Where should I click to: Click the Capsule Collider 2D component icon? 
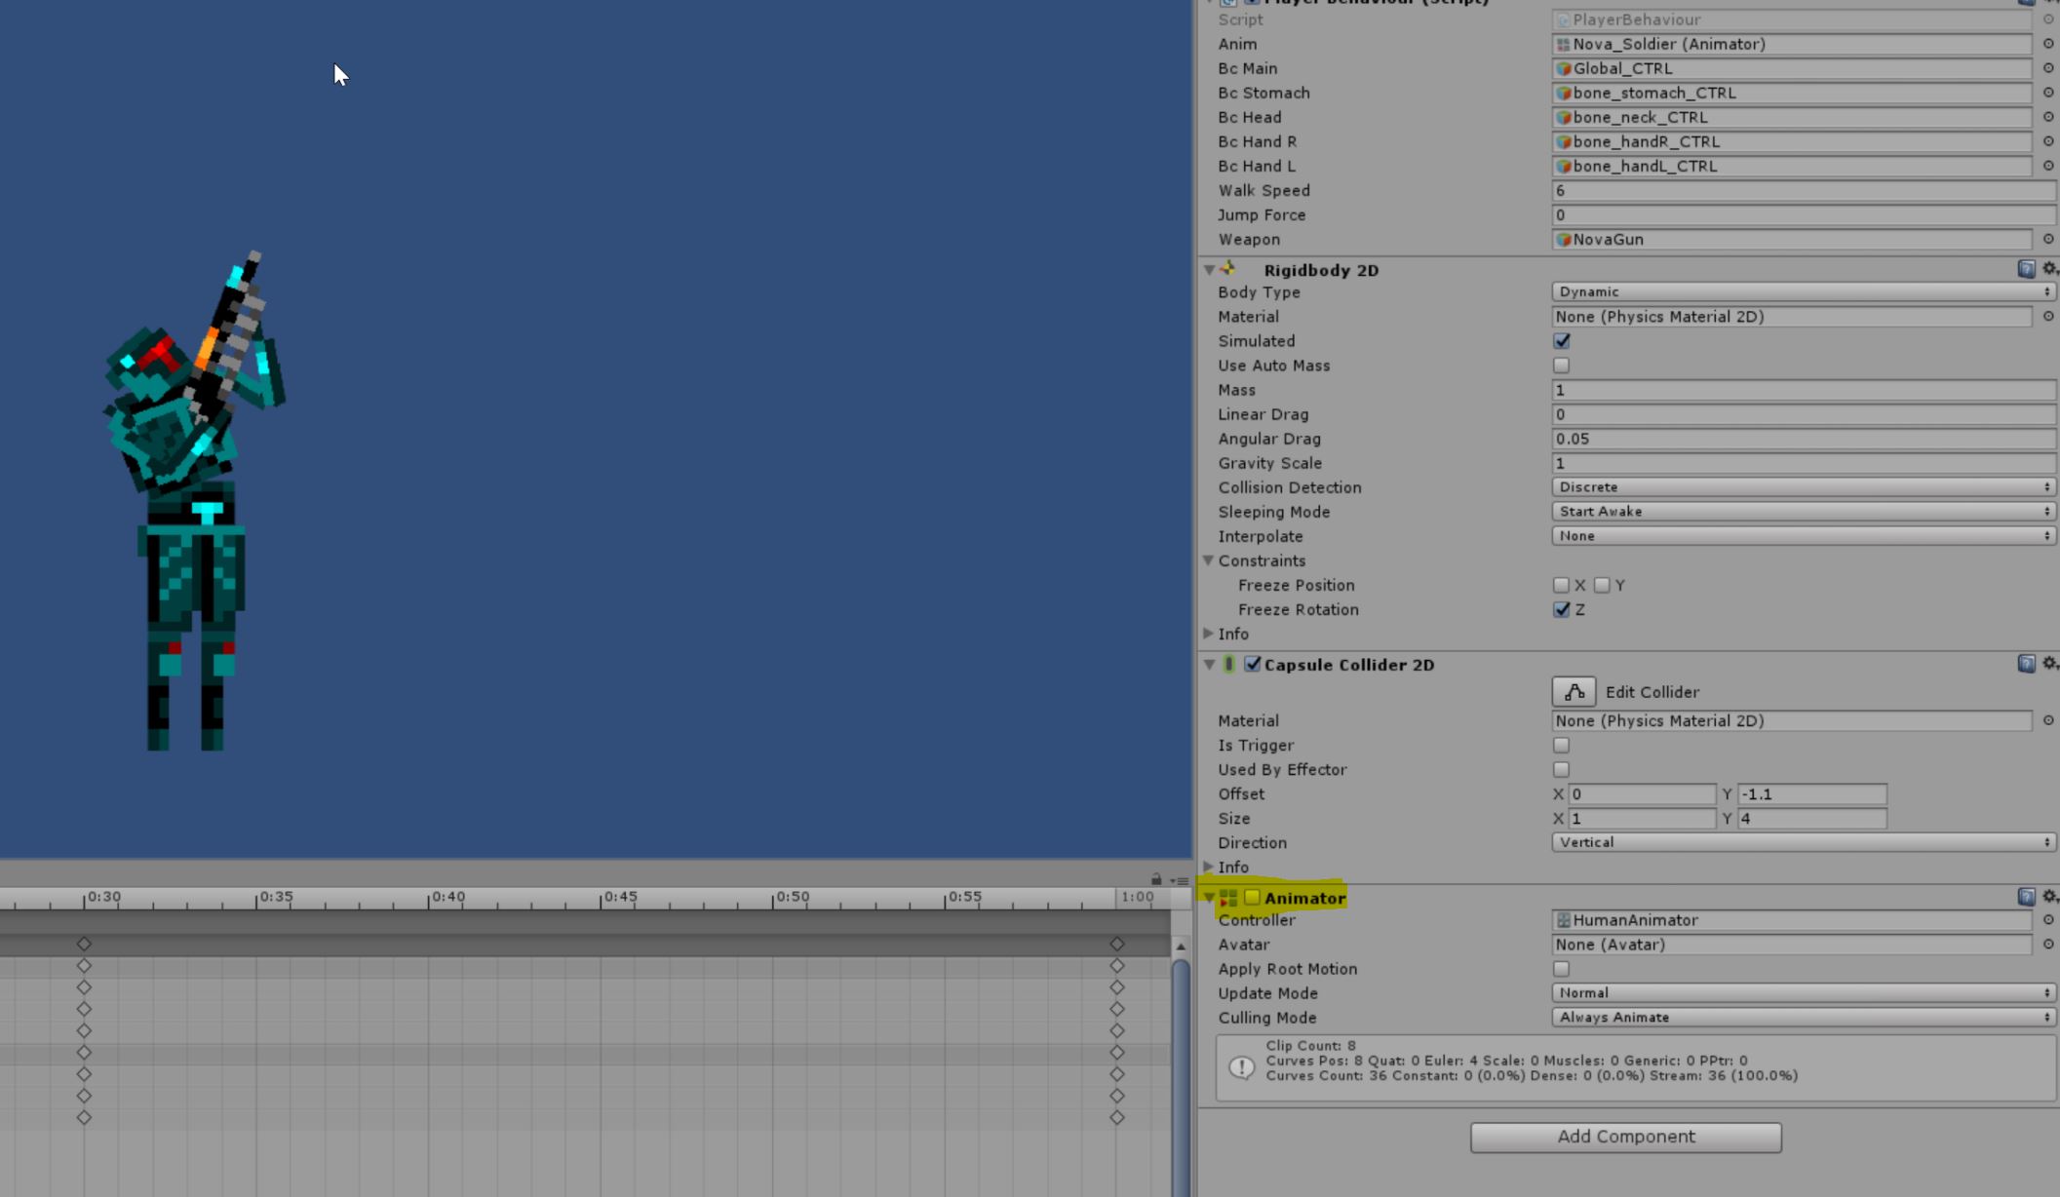[1228, 664]
